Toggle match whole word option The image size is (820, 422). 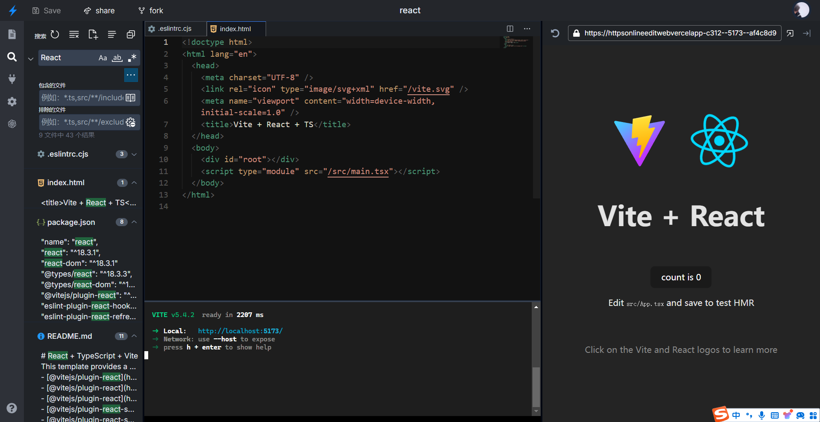point(117,58)
